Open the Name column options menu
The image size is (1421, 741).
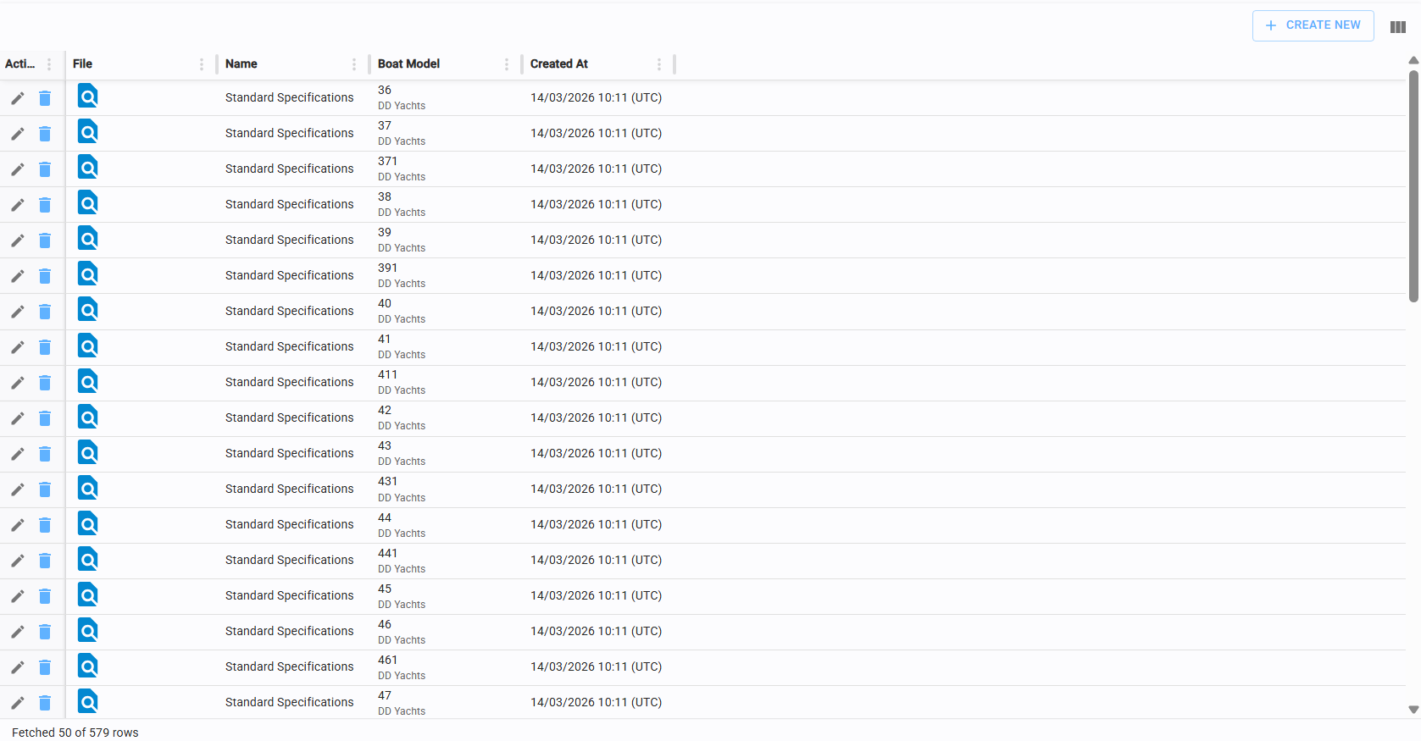point(354,64)
